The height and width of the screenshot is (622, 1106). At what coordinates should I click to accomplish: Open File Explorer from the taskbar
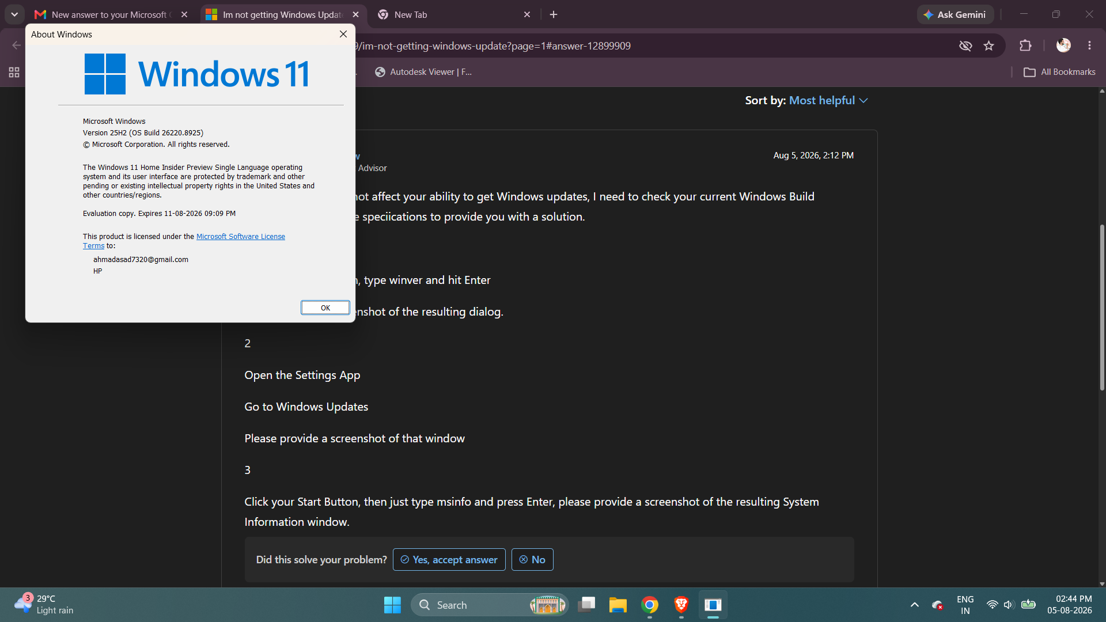pos(618,605)
